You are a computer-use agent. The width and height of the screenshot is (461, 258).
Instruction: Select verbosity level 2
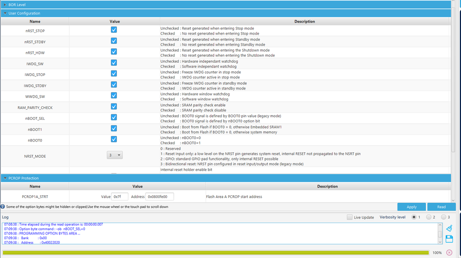pyautogui.click(x=429, y=217)
